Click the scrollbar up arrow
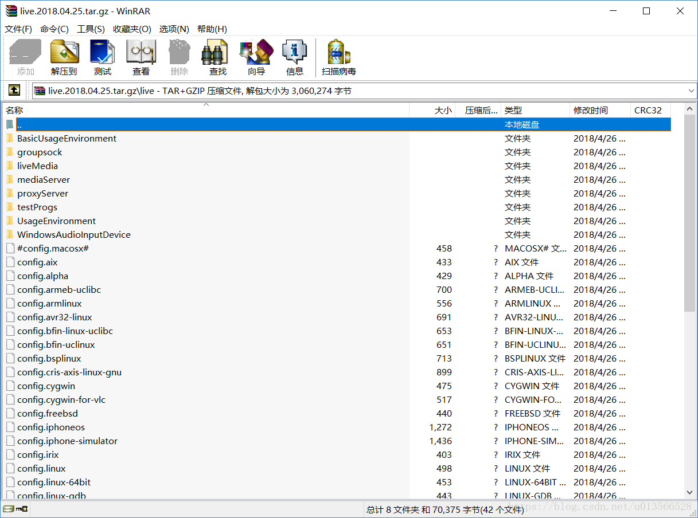 click(x=690, y=109)
